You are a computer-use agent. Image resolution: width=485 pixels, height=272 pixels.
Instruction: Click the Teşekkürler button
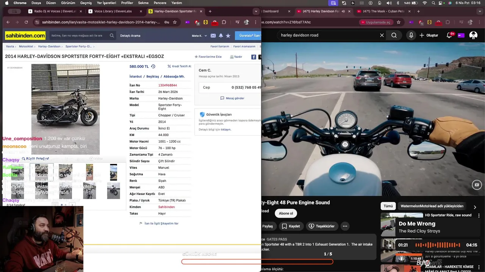(x=322, y=226)
